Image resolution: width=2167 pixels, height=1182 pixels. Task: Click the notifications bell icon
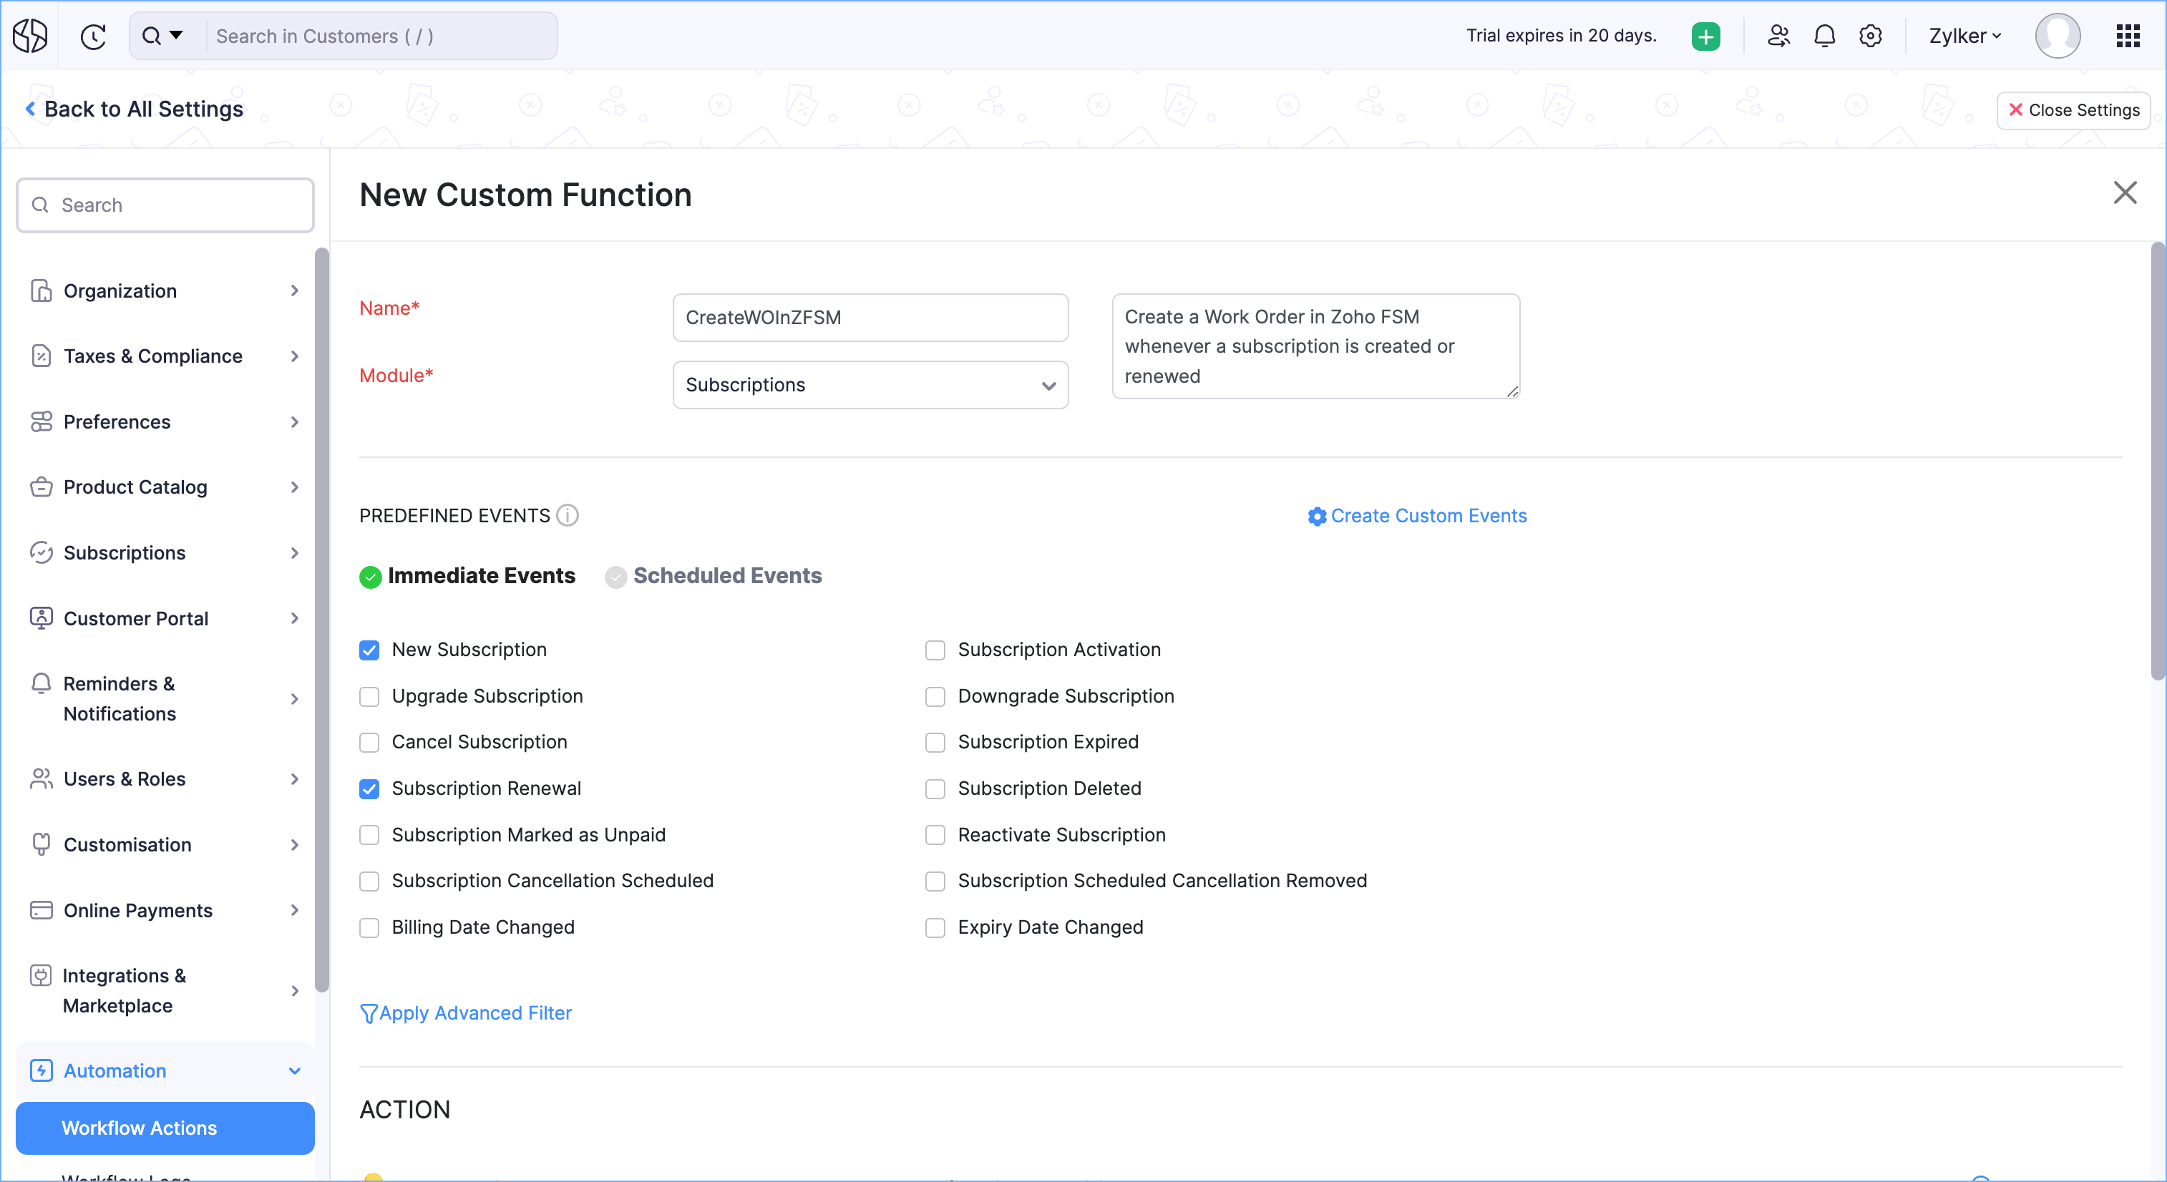coord(1823,36)
